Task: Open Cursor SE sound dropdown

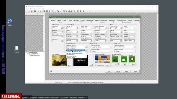Action: [72, 28]
